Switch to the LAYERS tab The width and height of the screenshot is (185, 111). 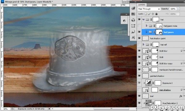click(x=142, y=5)
